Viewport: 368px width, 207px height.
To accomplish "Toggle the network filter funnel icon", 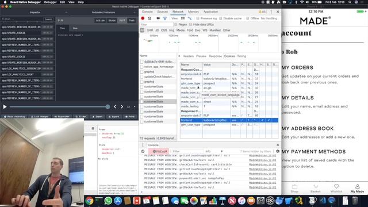I will pos(165,18).
